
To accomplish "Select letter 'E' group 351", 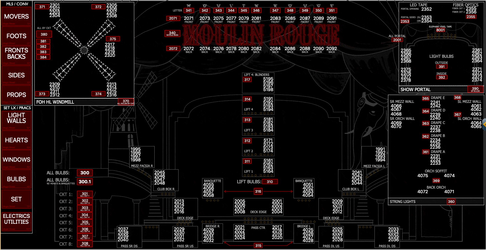I will click(x=332, y=10).
